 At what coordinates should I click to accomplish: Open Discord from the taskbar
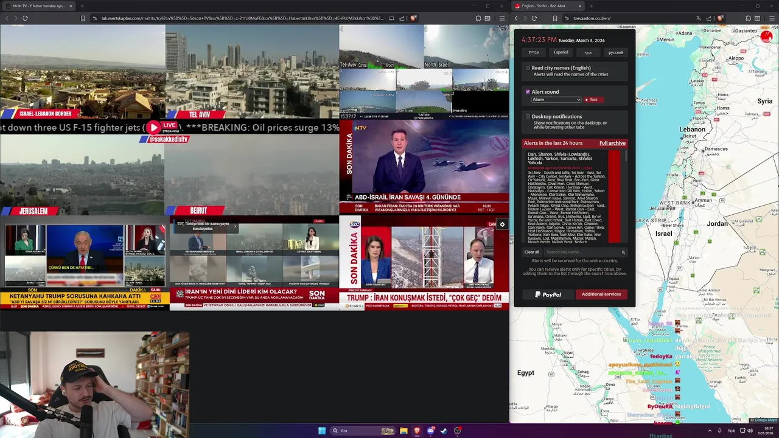(430, 431)
